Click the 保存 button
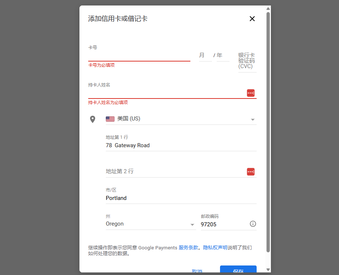This screenshot has width=339, height=275. click(x=238, y=270)
